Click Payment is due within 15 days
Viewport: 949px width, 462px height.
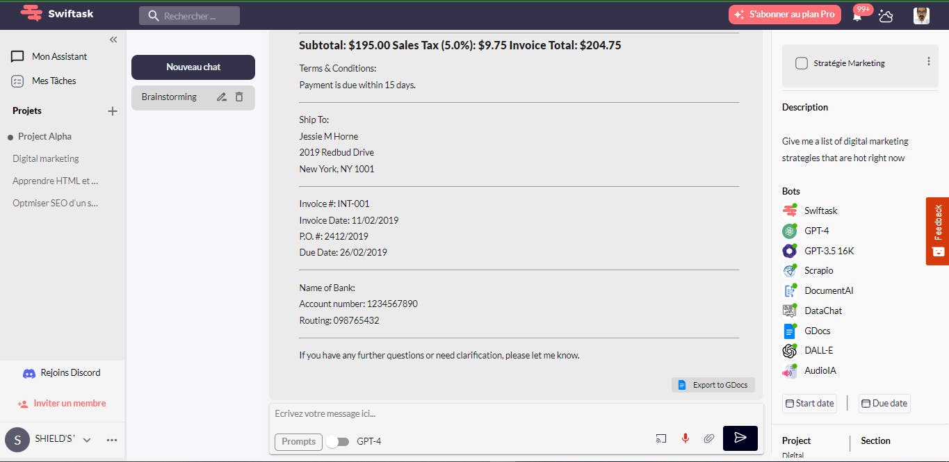(357, 85)
